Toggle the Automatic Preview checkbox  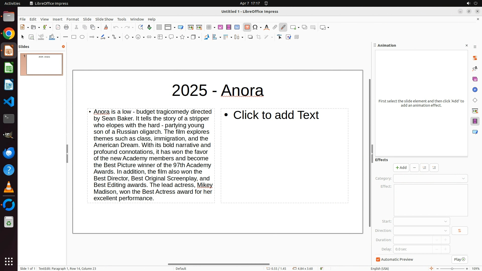378,259
